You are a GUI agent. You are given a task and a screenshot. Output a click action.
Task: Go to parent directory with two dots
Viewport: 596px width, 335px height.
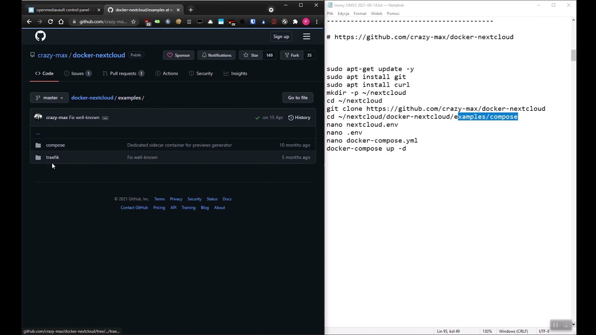(x=38, y=133)
